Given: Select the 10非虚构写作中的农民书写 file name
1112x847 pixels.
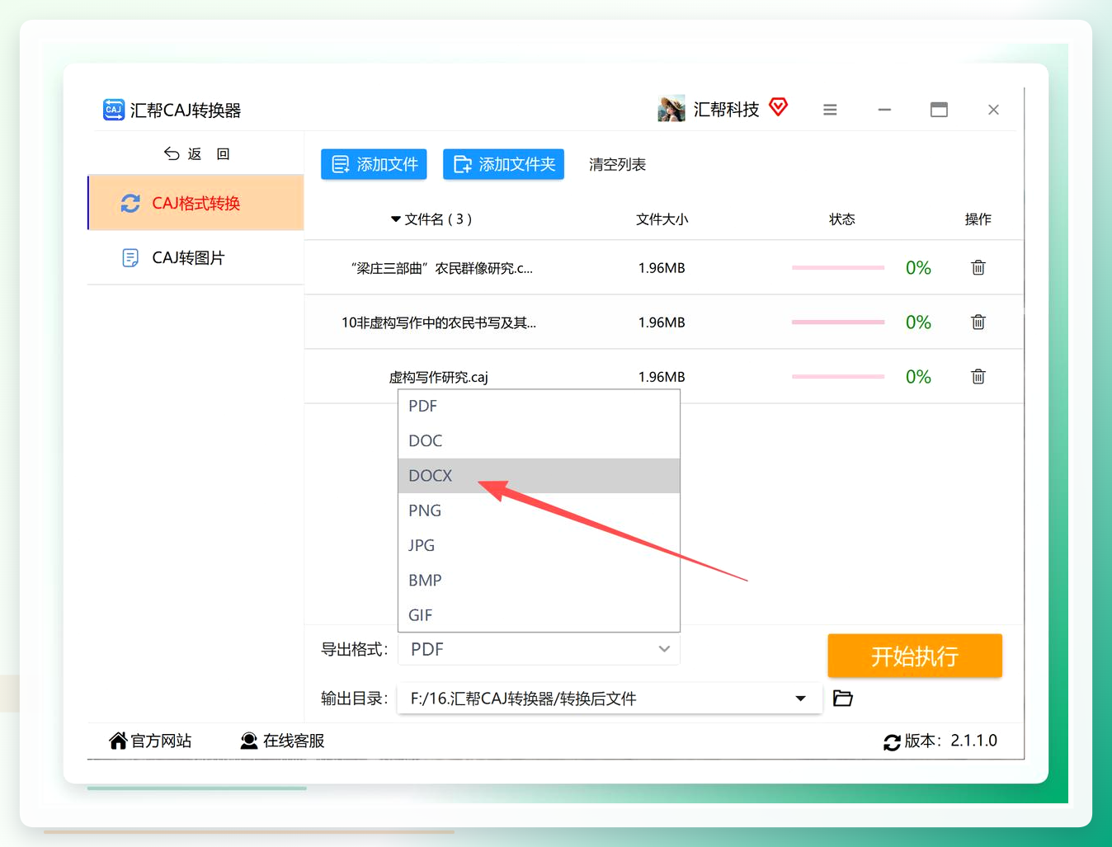Looking at the screenshot, I should 439,322.
